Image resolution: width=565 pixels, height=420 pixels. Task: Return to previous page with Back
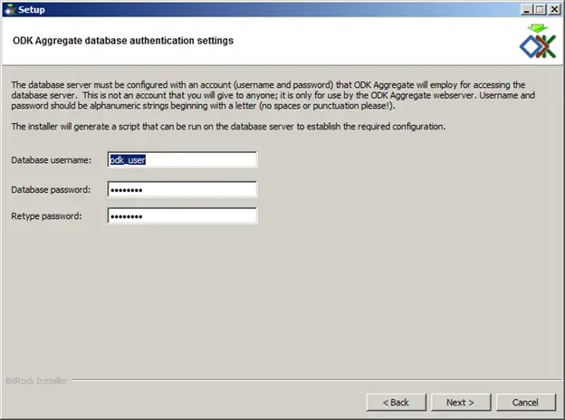point(396,402)
